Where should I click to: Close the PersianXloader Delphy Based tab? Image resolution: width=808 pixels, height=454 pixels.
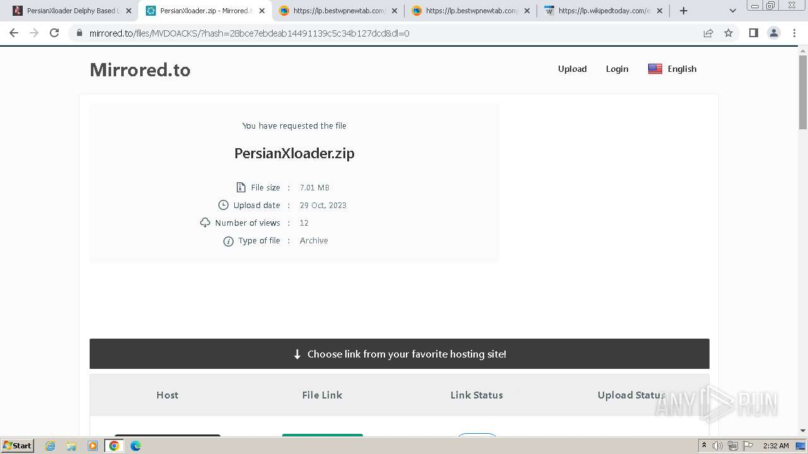click(129, 11)
